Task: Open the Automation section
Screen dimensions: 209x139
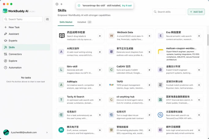Action: [26, 68]
